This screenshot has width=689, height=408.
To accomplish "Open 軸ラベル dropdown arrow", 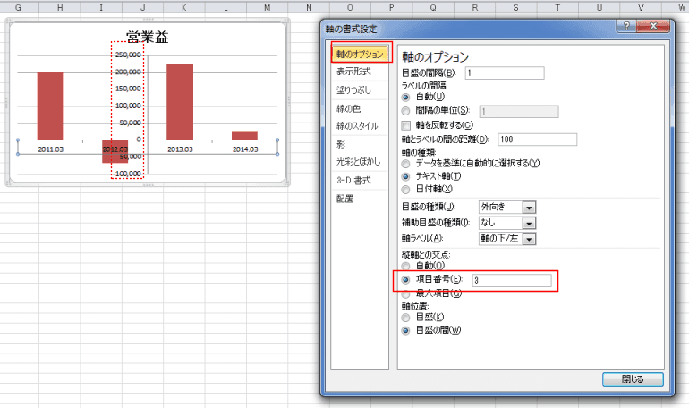I will click(x=529, y=239).
